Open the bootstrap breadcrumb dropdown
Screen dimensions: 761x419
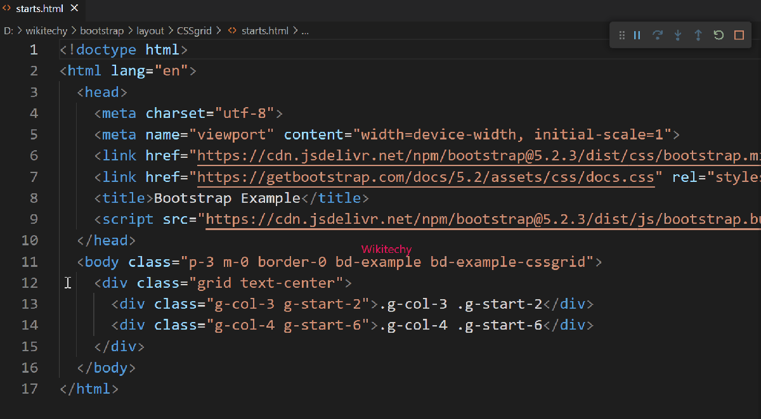[101, 30]
